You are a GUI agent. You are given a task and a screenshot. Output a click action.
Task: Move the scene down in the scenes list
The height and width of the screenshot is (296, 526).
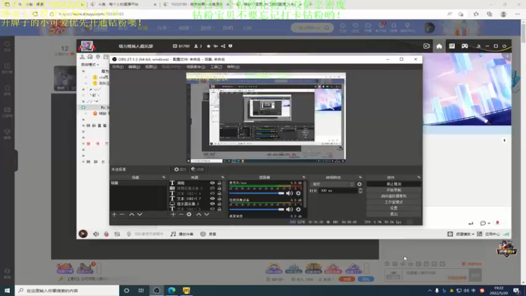140,214
